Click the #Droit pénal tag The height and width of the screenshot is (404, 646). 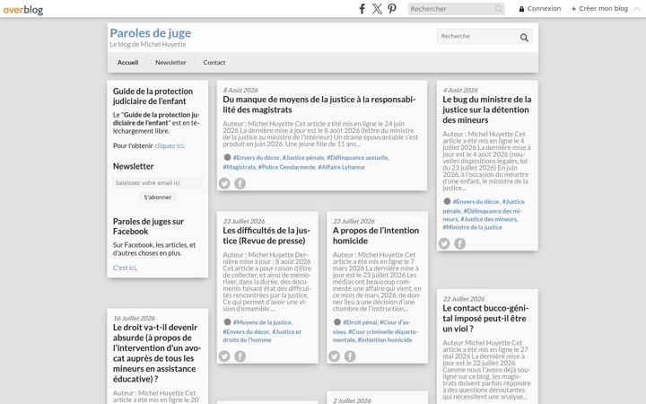coord(360,322)
